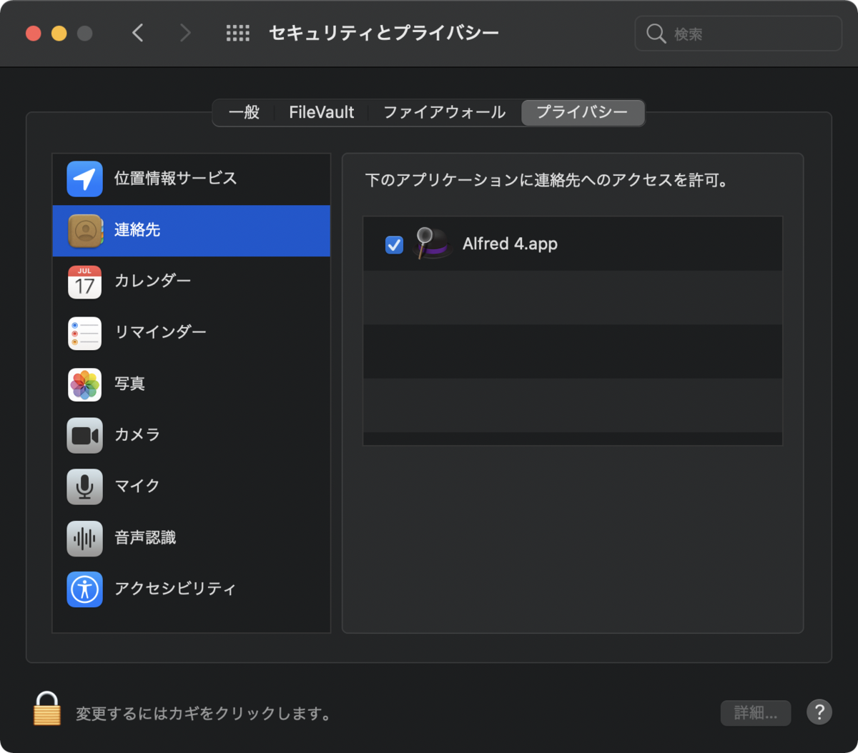Click the Show All grid icon
This screenshot has height=753, width=858.
point(237,33)
